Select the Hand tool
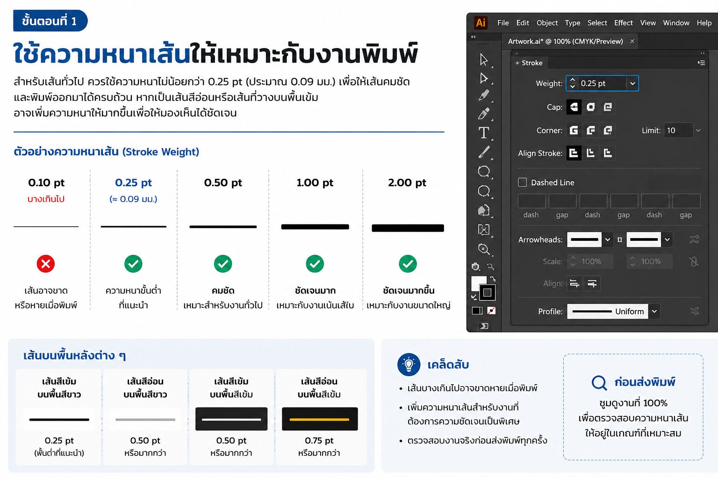Viewport: 718px width, 478px height. click(x=476, y=267)
